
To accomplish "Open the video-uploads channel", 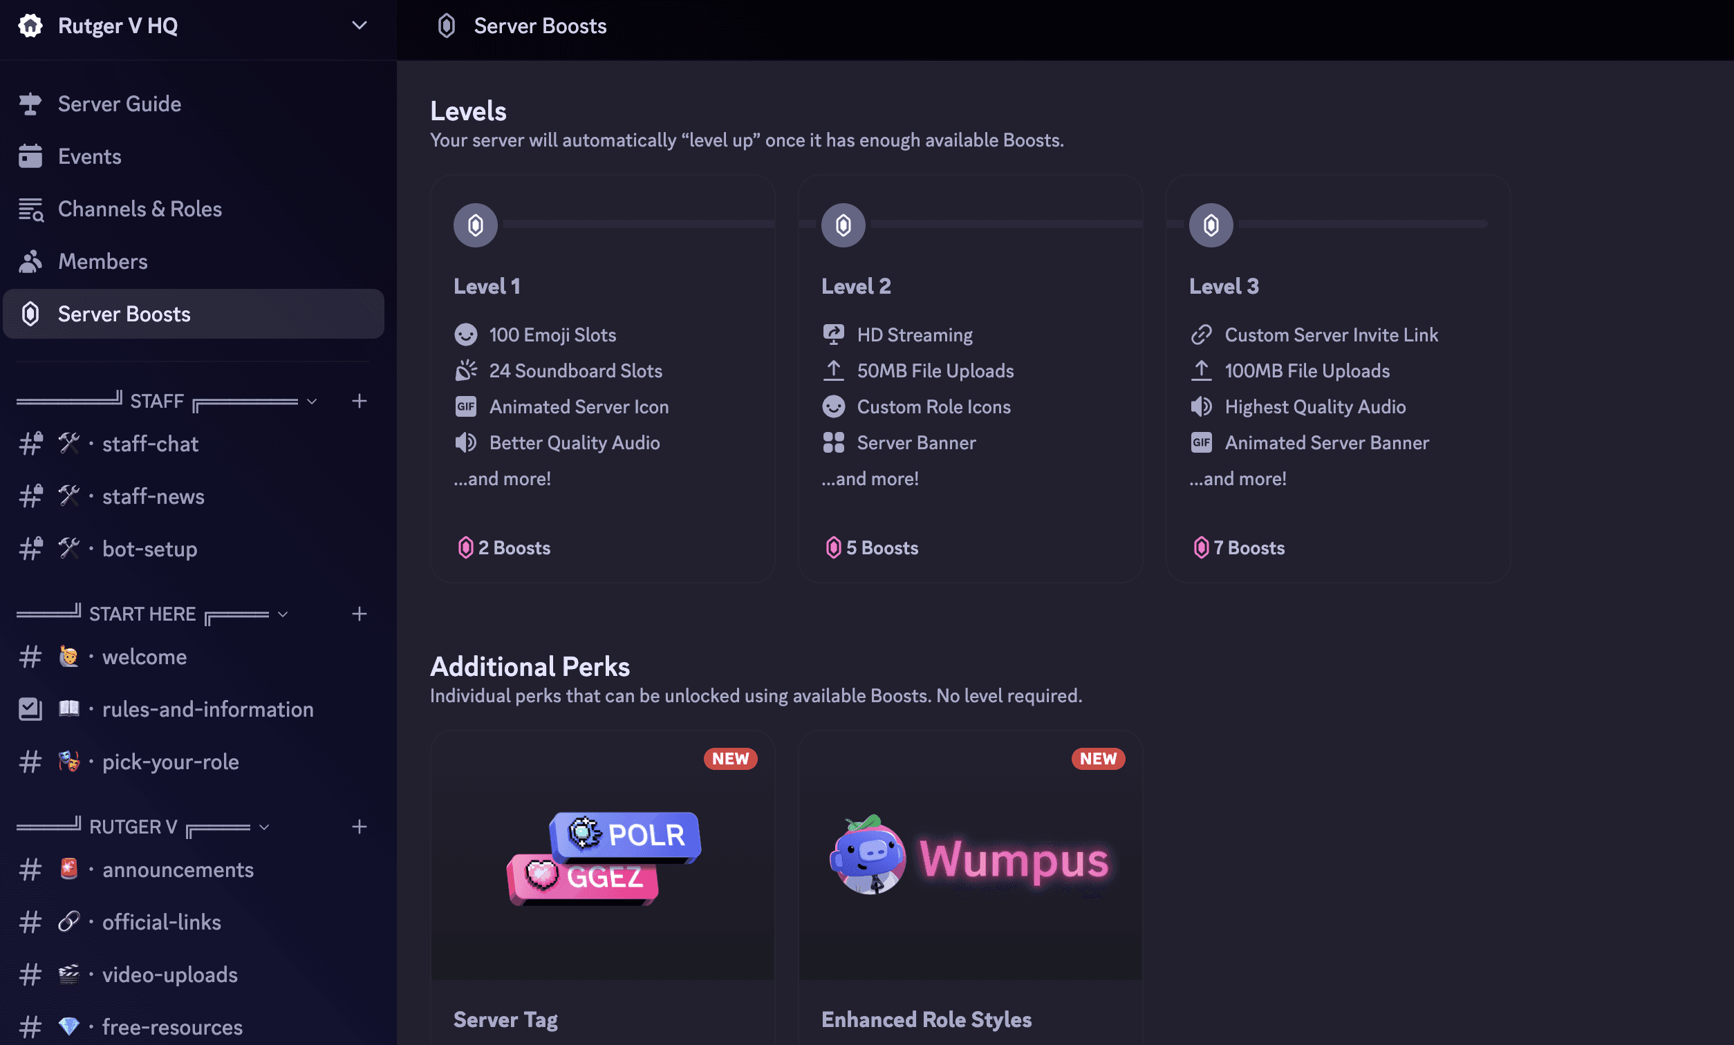I will pyautogui.click(x=194, y=975).
